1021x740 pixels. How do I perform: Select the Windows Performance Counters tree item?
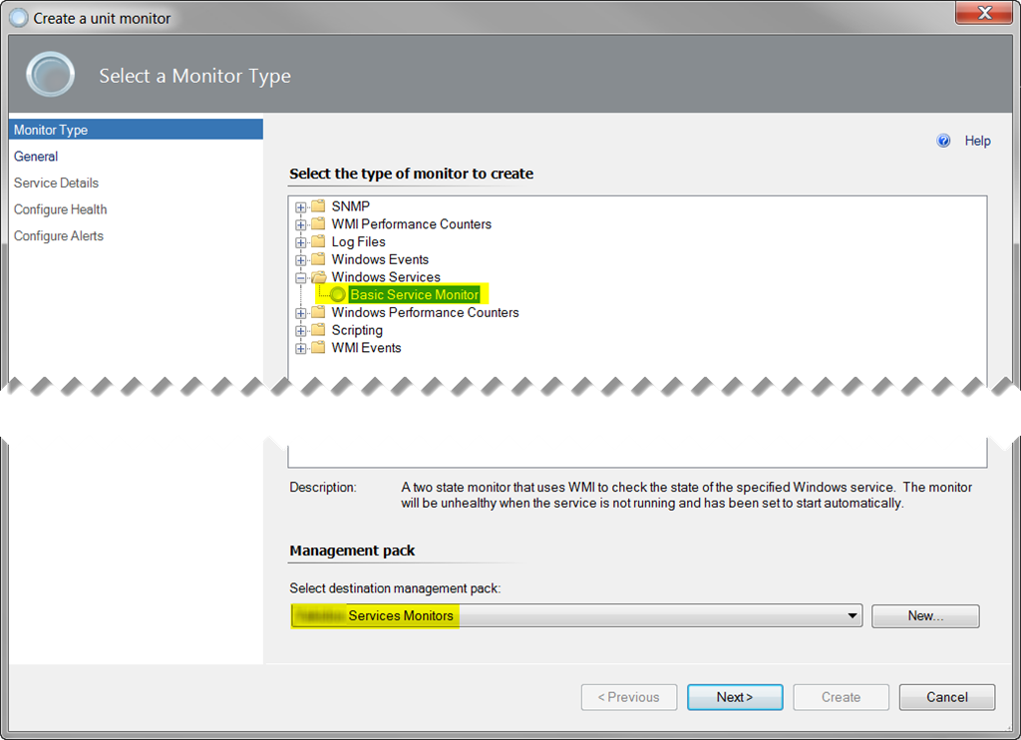425,312
